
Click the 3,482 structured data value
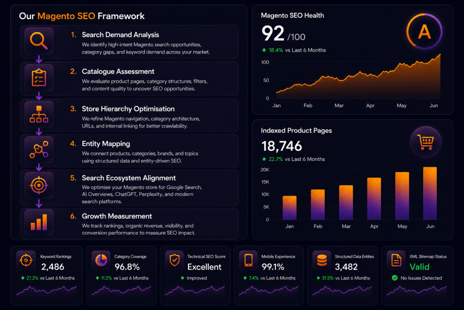tap(346, 267)
